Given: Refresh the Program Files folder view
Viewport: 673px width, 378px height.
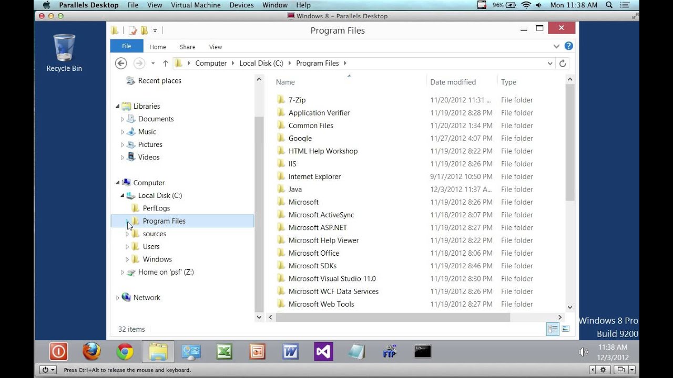Looking at the screenshot, I should coord(563,64).
